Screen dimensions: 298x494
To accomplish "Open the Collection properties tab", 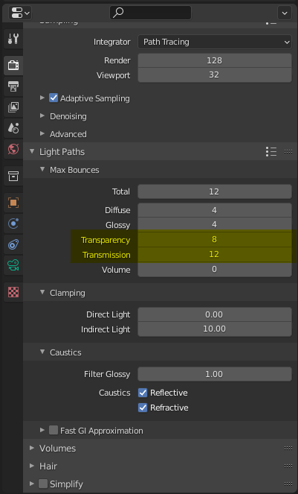I will click(13, 176).
